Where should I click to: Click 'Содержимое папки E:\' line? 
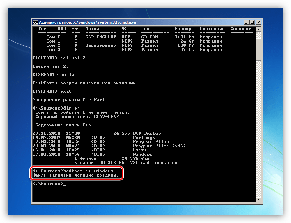[63, 125]
